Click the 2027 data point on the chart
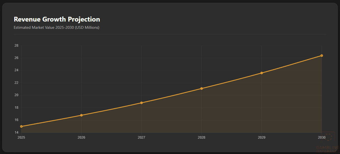Screen dimensions: 340x154 141,103
